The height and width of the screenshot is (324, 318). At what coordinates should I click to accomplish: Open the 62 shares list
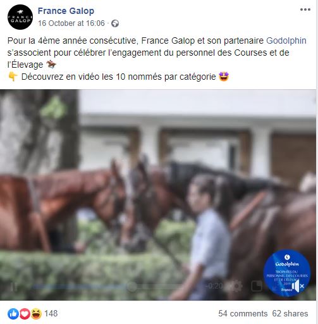coord(290,314)
